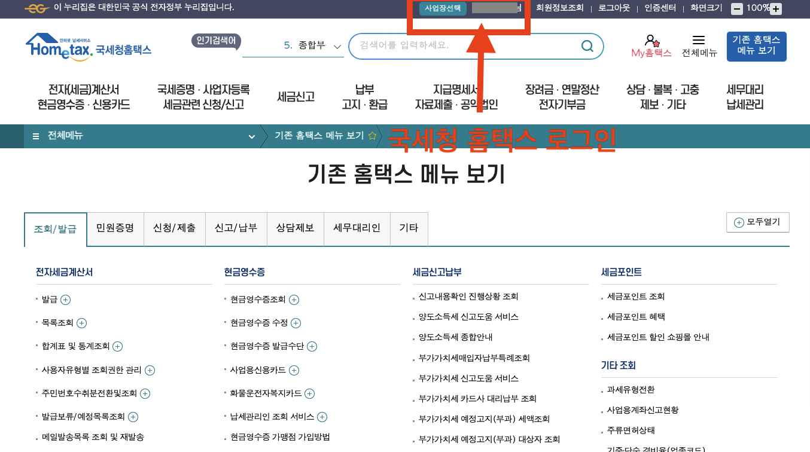
Task: Select the 세무대리인 tab
Action: click(357, 228)
